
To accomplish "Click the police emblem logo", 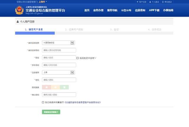I will pyautogui.click(x=19, y=10).
